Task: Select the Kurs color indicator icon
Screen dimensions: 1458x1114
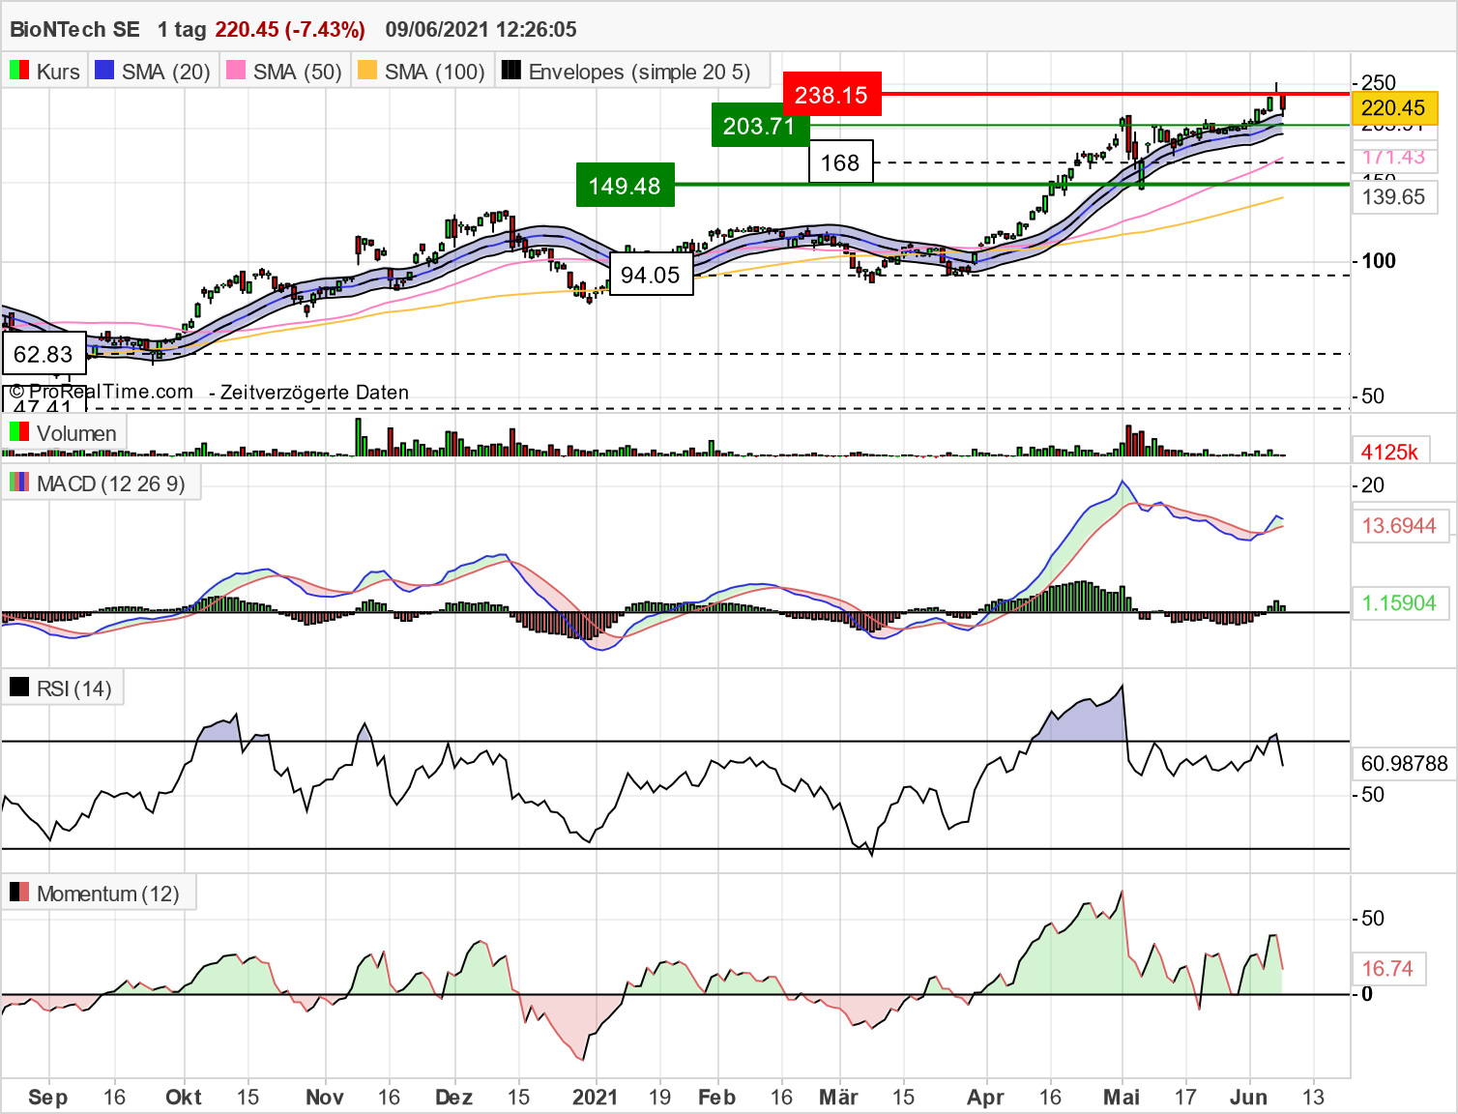Action: point(18,70)
